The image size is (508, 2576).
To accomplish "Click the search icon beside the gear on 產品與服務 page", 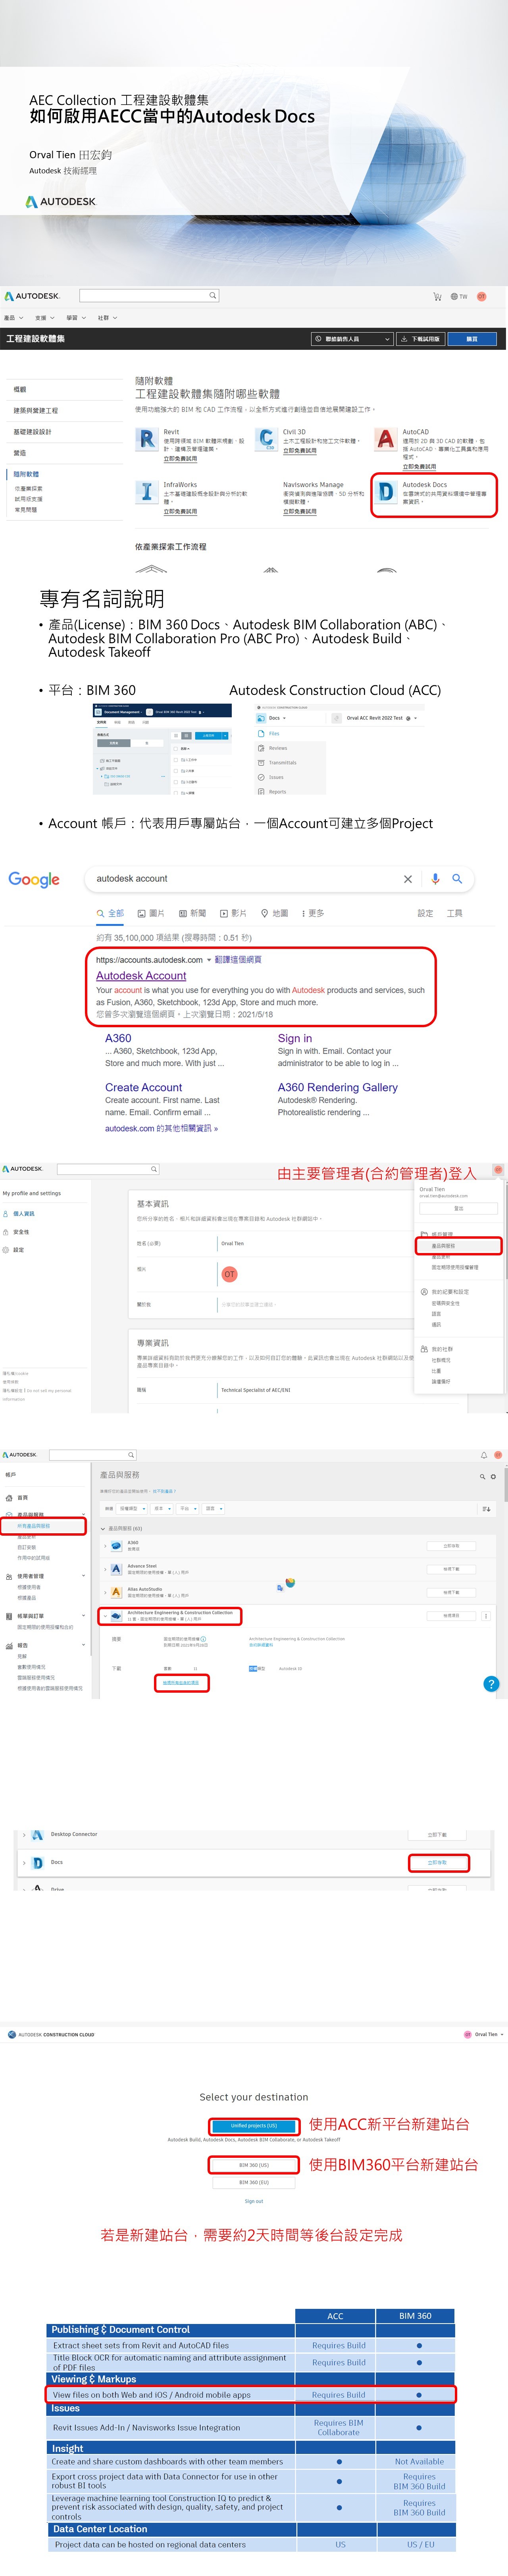I will pos(482,1476).
